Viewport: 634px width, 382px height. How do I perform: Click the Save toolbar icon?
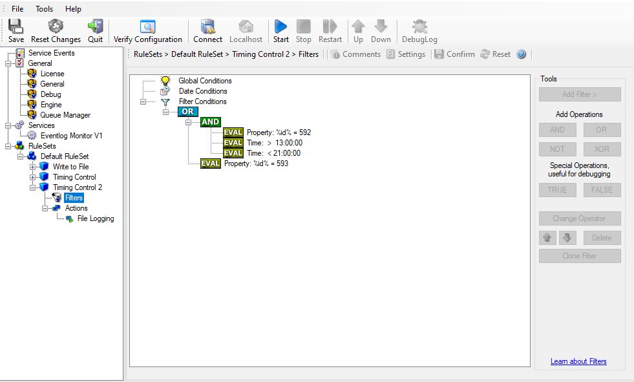[16, 27]
